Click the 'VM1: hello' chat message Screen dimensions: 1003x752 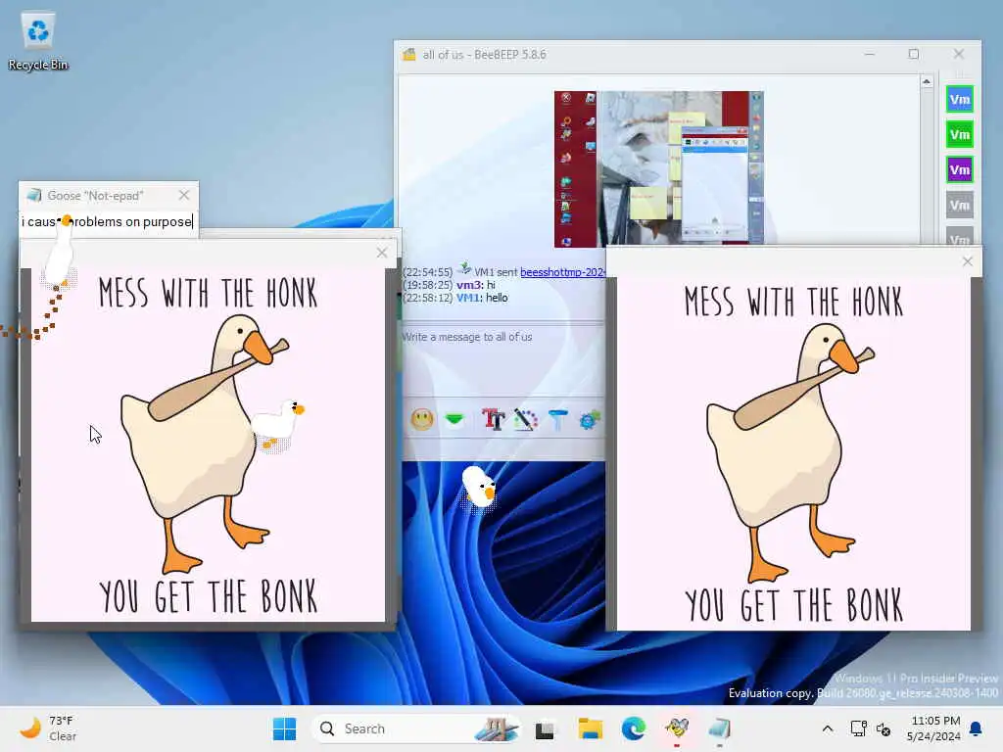482,298
